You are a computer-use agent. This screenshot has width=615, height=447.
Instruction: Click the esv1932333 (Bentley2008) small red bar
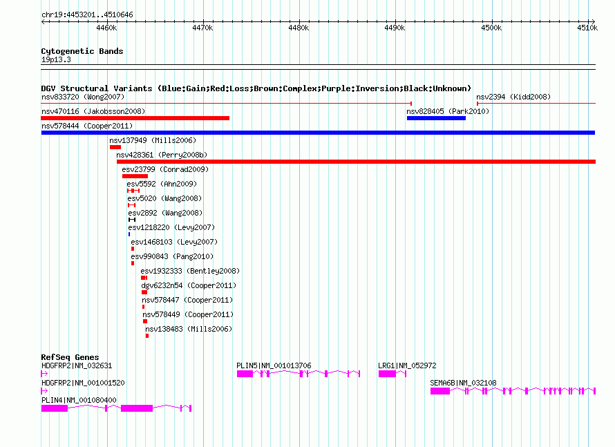pyautogui.click(x=144, y=278)
